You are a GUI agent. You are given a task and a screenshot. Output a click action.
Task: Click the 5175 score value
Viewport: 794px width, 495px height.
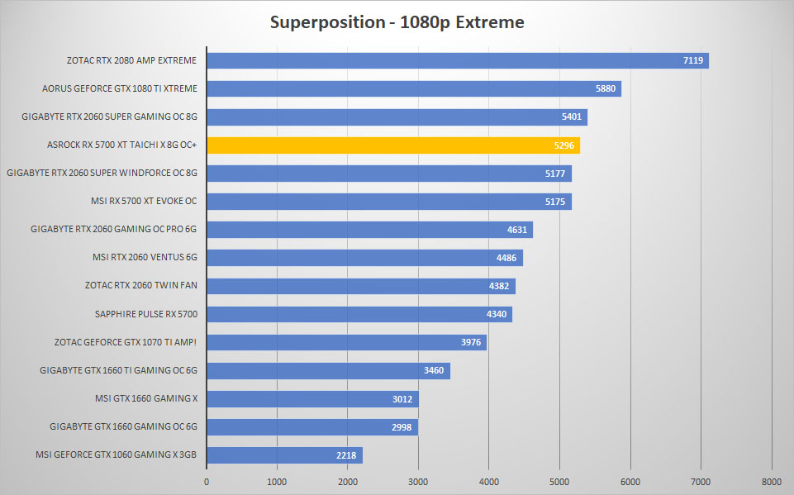pyautogui.click(x=555, y=202)
